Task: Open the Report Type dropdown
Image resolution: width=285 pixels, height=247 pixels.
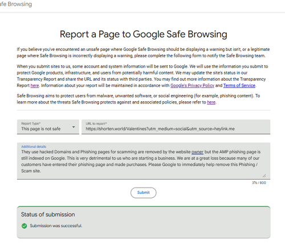Action: coord(48,127)
